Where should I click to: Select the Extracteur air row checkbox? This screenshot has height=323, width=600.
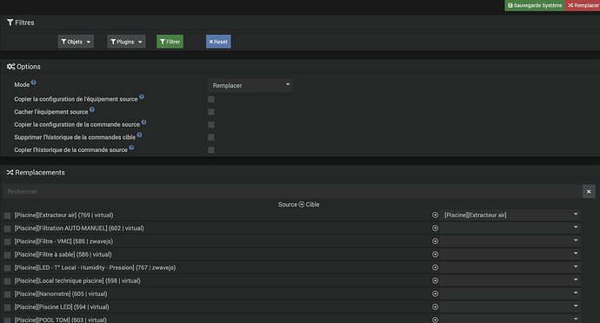7,215
